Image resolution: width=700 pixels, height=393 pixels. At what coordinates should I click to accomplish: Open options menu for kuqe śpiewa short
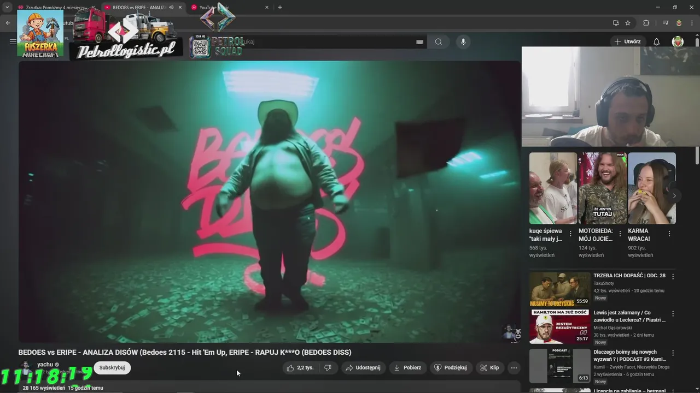click(570, 234)
